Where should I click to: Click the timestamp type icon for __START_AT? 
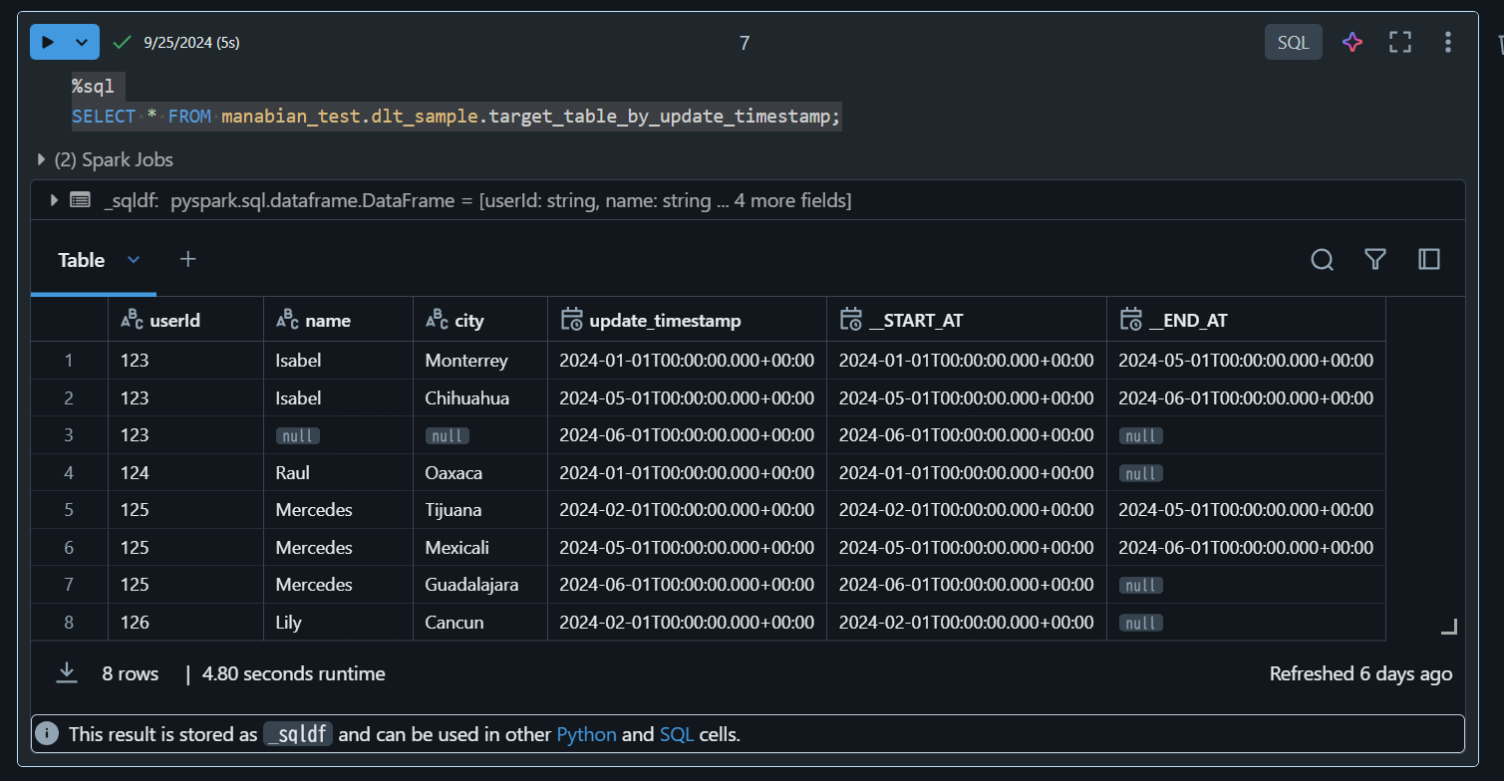[851, 319]
